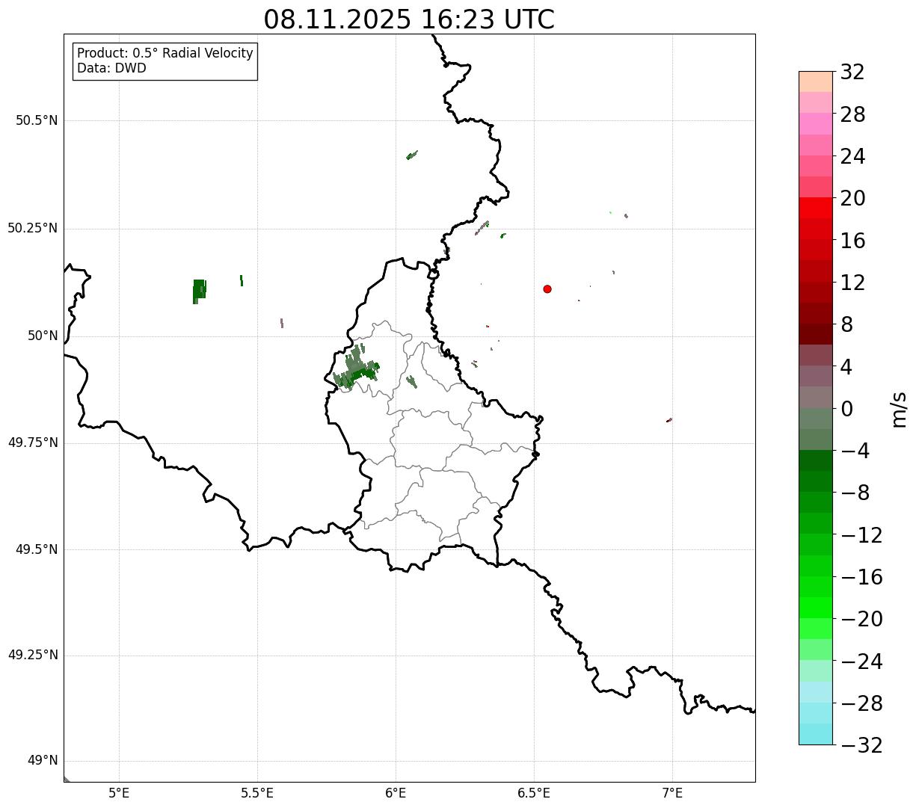Click the 49.75°N latitude label
The image size is (916, 808).
33,442
